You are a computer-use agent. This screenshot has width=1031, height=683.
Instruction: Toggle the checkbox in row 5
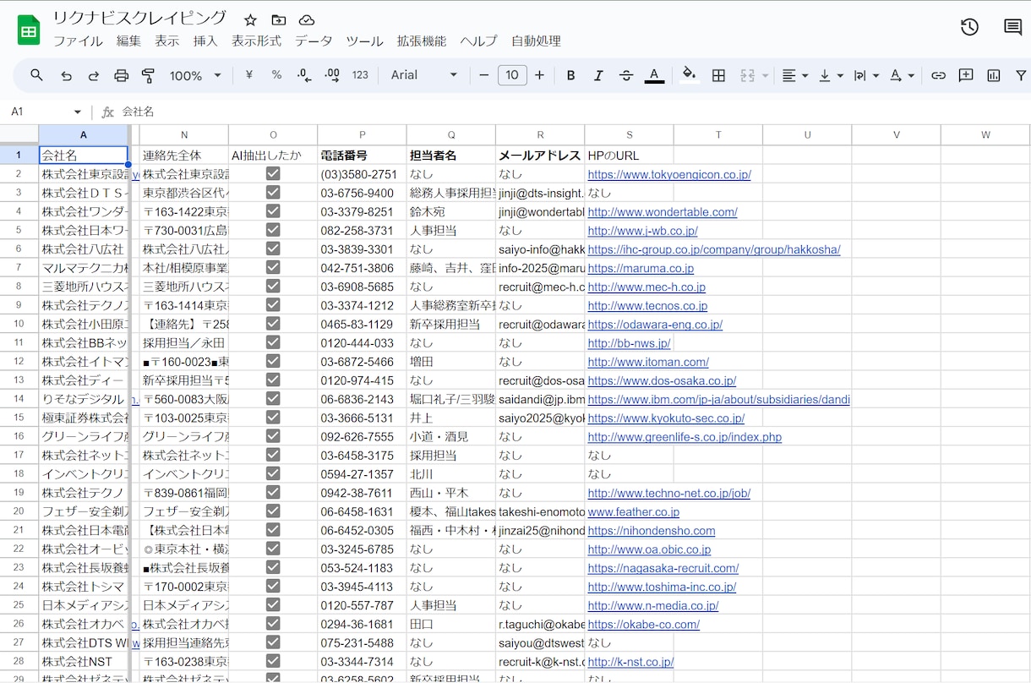click(273, 230)
